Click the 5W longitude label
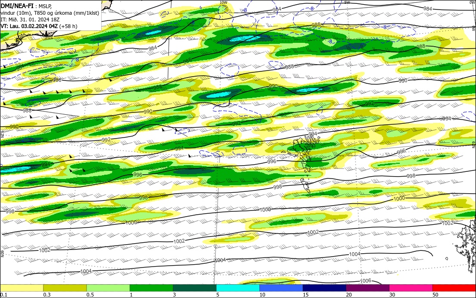 coord(347,2)
